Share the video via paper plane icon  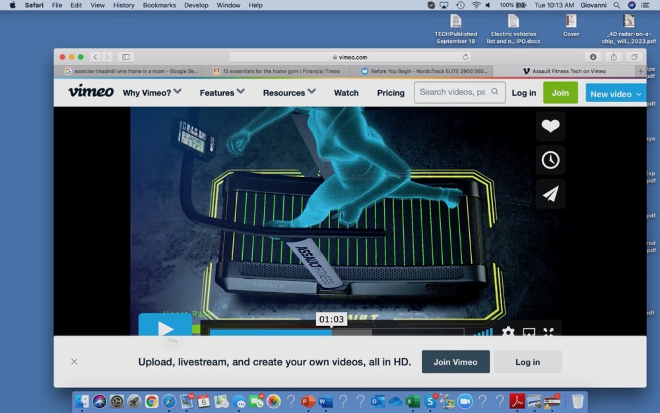550,194
